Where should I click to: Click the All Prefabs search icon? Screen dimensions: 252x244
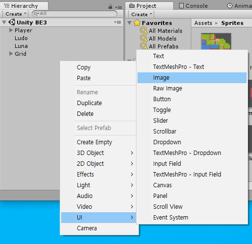(144, 46)
